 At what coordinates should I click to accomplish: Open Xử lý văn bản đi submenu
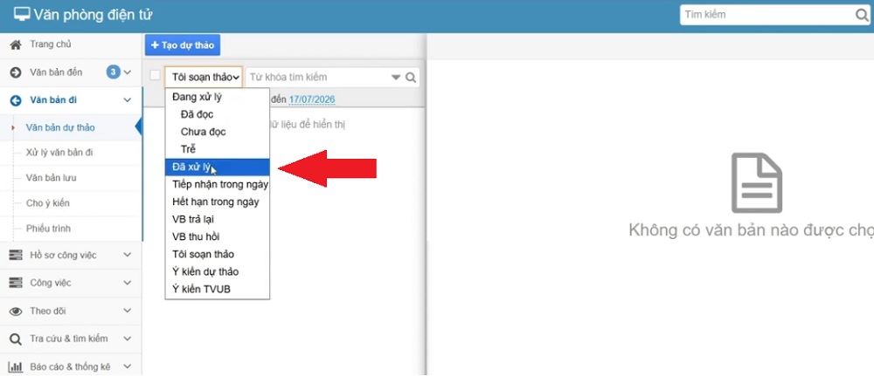tap(59, 153)
